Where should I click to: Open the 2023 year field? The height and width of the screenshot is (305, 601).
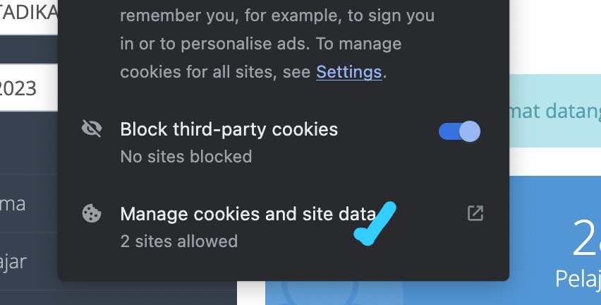pyautogui.click(x=29, y=88)
